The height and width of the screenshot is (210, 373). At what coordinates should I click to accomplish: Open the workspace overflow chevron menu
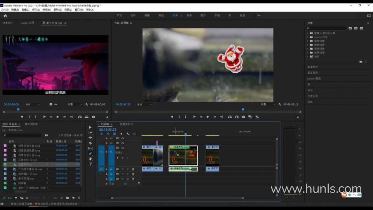point(258,16)
